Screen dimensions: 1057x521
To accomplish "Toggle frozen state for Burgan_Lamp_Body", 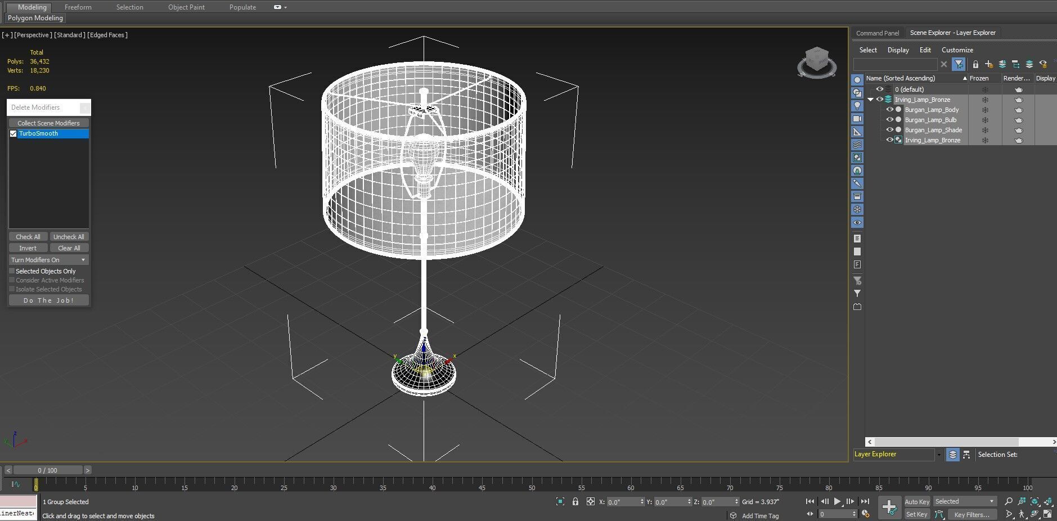I will click(x=985, y=110).
